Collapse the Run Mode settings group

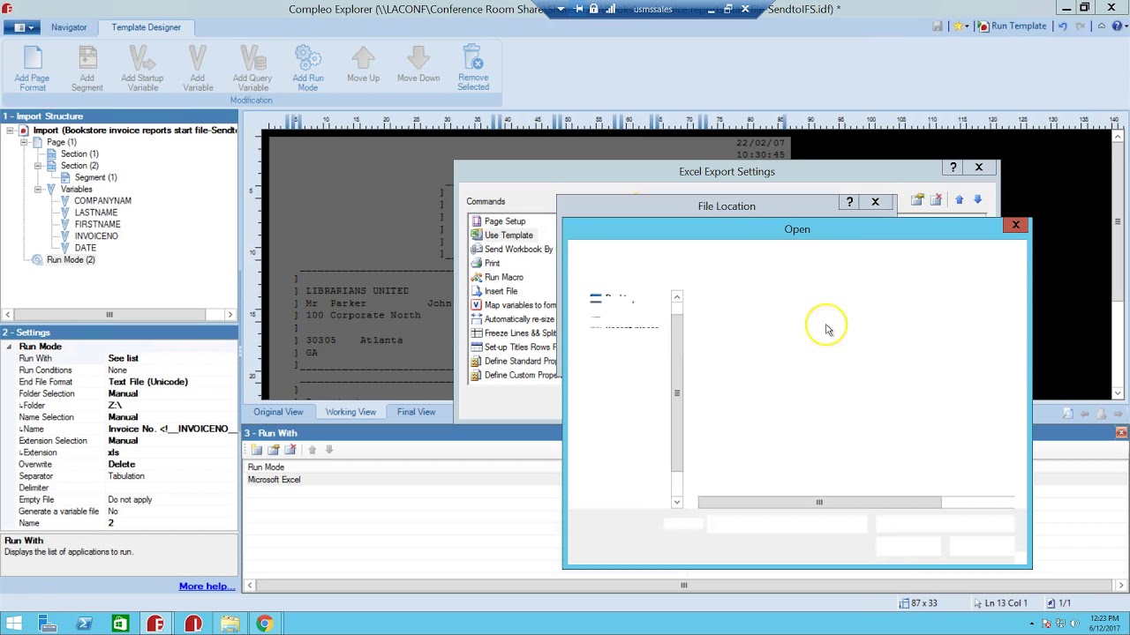point(10,347)
